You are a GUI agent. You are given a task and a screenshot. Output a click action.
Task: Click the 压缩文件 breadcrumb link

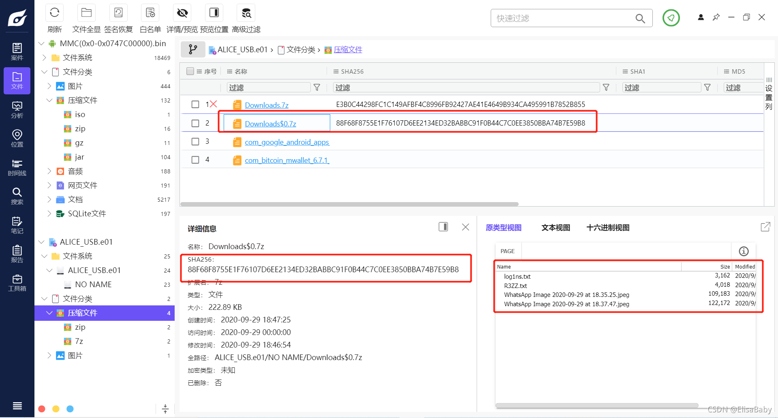point(348,50)
